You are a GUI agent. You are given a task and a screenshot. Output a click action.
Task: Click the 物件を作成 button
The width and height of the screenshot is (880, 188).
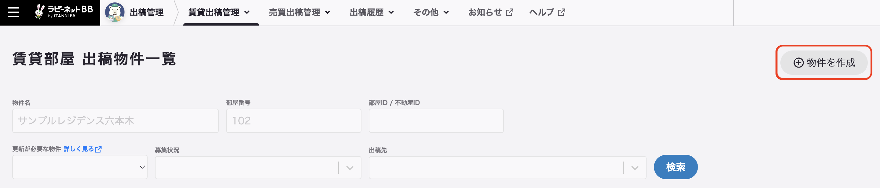click(x=824, y=63)
